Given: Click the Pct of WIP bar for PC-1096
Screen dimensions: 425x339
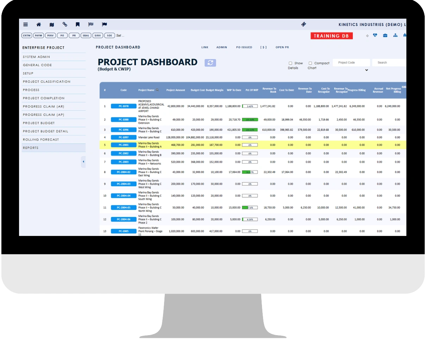Looking at the screenshot, I should (x=250, y=130).
